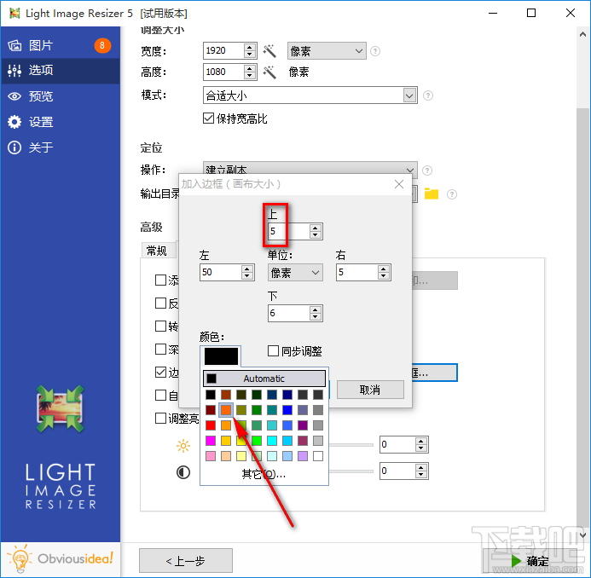The height and width of the screenshot is (578, 591).
Task: Click the 上一步 button
Action: (x=186, y=561)
